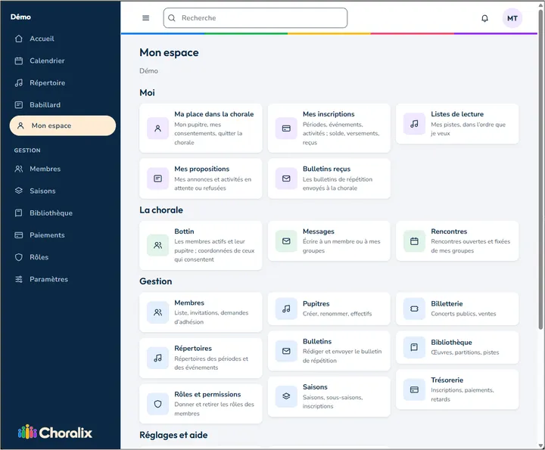Open Ma place dans la chorale
Viewport: 545px width, 450px height.
213,114
